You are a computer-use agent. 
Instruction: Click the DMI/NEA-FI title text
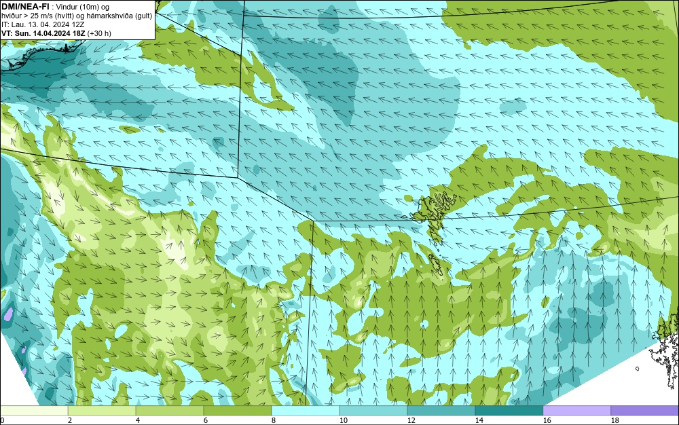point(25,7)
